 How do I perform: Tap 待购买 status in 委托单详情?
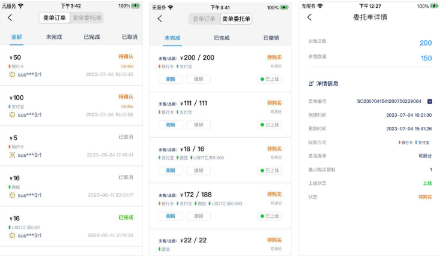tap(425, 197)
